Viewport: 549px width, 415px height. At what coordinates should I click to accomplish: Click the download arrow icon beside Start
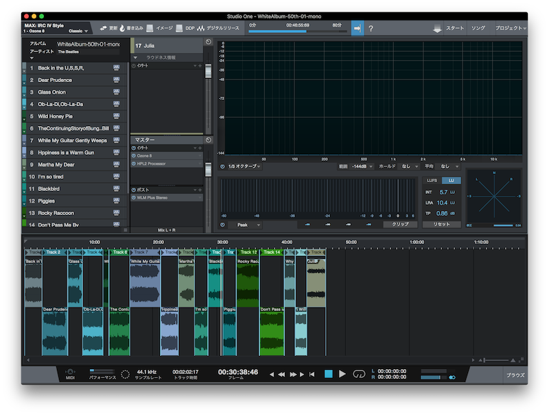click(x=437, y=29)
